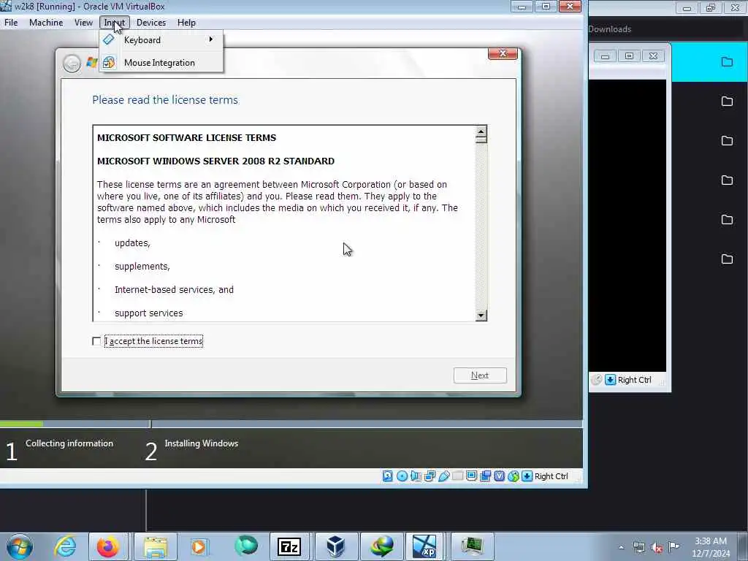The height and width of the screenshot is (561, 748).
Task: Open the Machine menu
Action: pos(46,23)
